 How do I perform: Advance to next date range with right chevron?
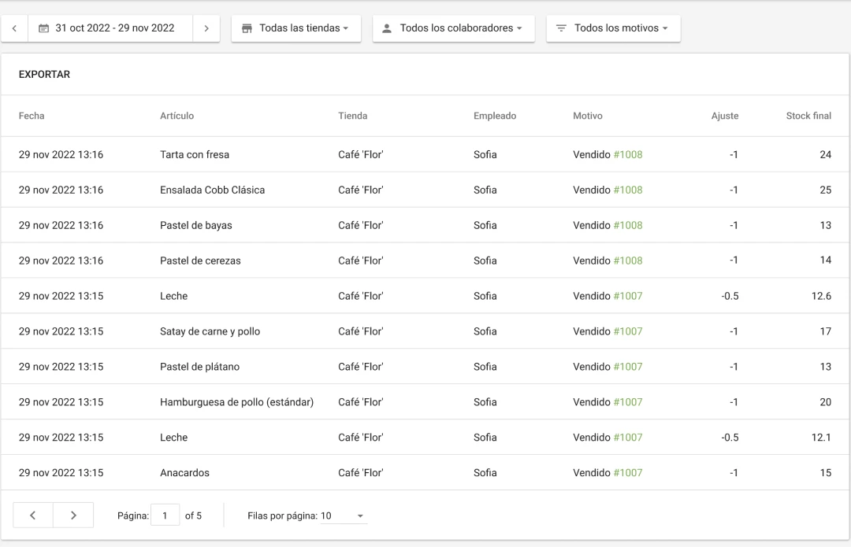click(206, 28)
